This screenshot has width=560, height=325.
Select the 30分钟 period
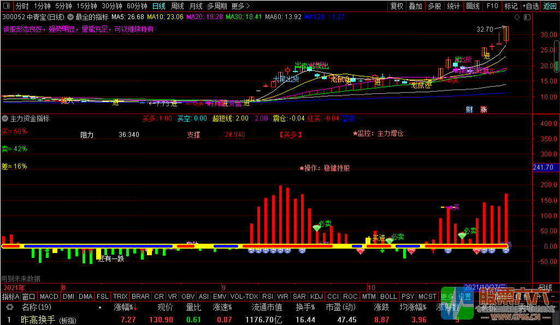pos(112,6)
